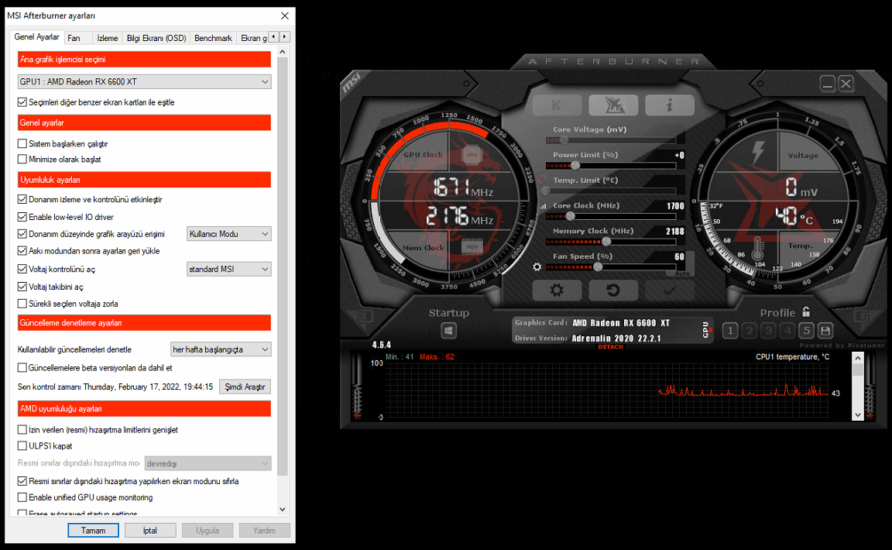Enable unified GPU usage monitoring checkbox
This screenshot has width=892, height=550.
click(22, 497)
